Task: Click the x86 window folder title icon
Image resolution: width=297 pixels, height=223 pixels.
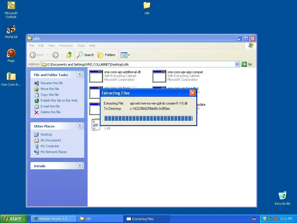Action: click(29, 39)
